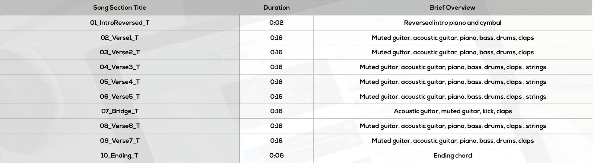The width and height of the screenshot is (593, 163).
Task: Click the overview text in the 09_Verse7_T row
Action: point(452,141)
